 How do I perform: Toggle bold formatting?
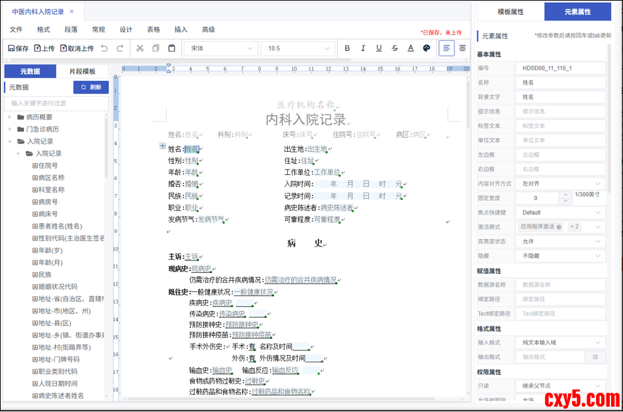347,48
